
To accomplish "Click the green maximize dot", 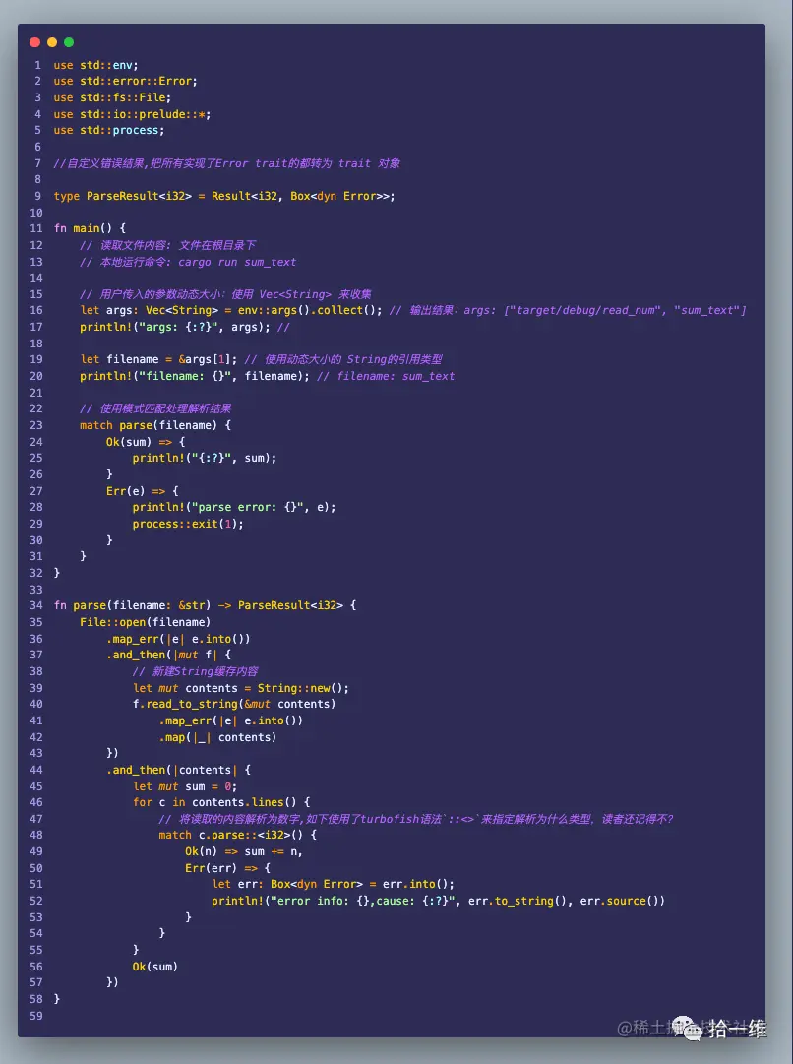I will coord(69,42).
